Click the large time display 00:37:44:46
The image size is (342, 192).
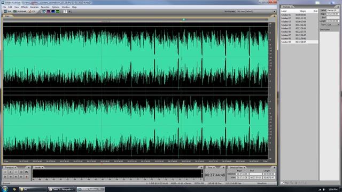tap(215, 175)
